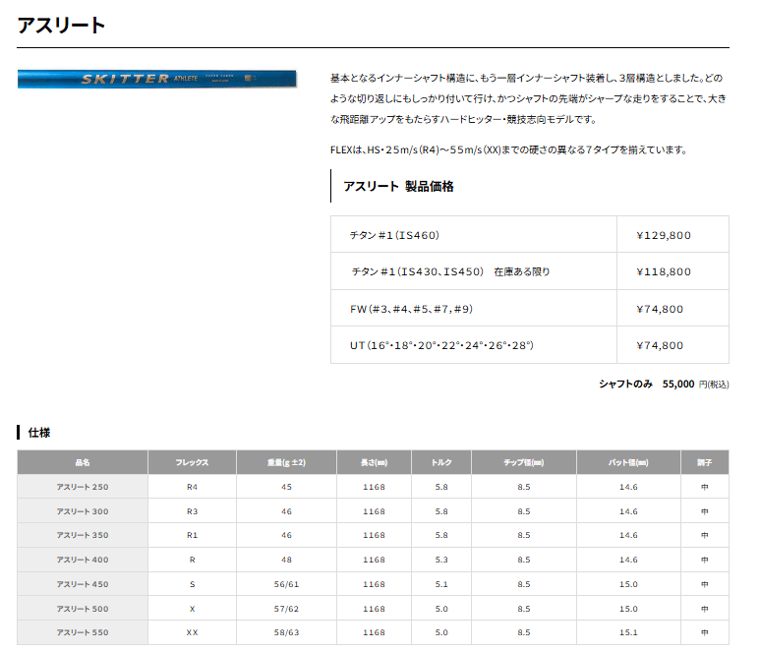Image resolution: width=760 pixels, height=652 pixels.
Task: Select the アスリート 450 row name
Action: pyautogui.click(x=83, y=584)
